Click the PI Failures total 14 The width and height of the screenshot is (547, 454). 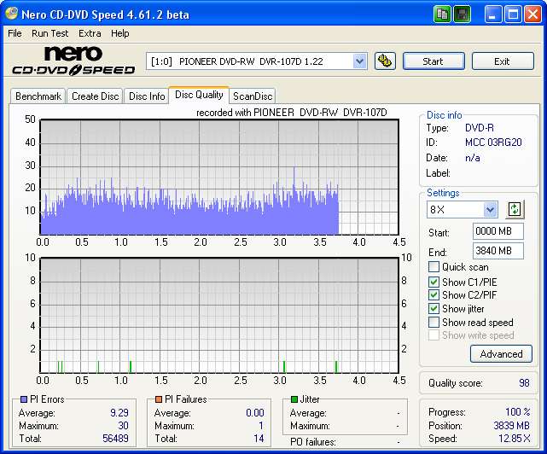click(259, 439)
